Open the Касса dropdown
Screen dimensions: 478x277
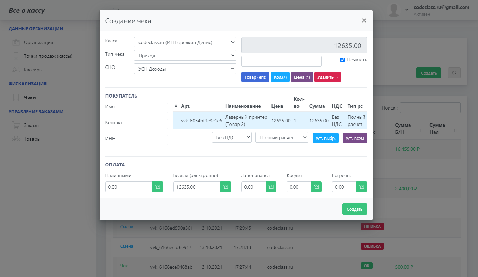(x=185, y=42)
